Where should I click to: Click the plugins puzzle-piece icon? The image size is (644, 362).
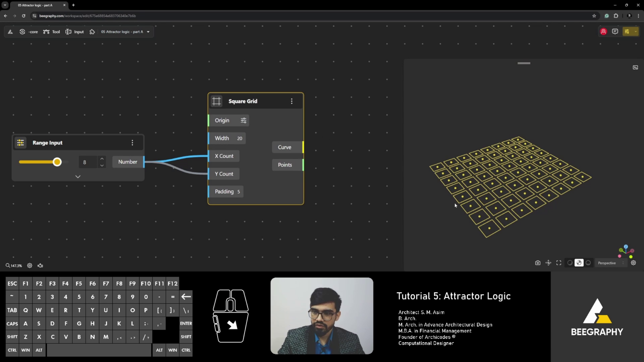pyautogui.click(x=92, y=31)
